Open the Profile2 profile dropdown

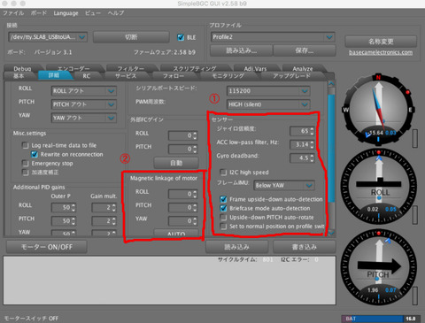pyautogui.click(x=273, y=37)
